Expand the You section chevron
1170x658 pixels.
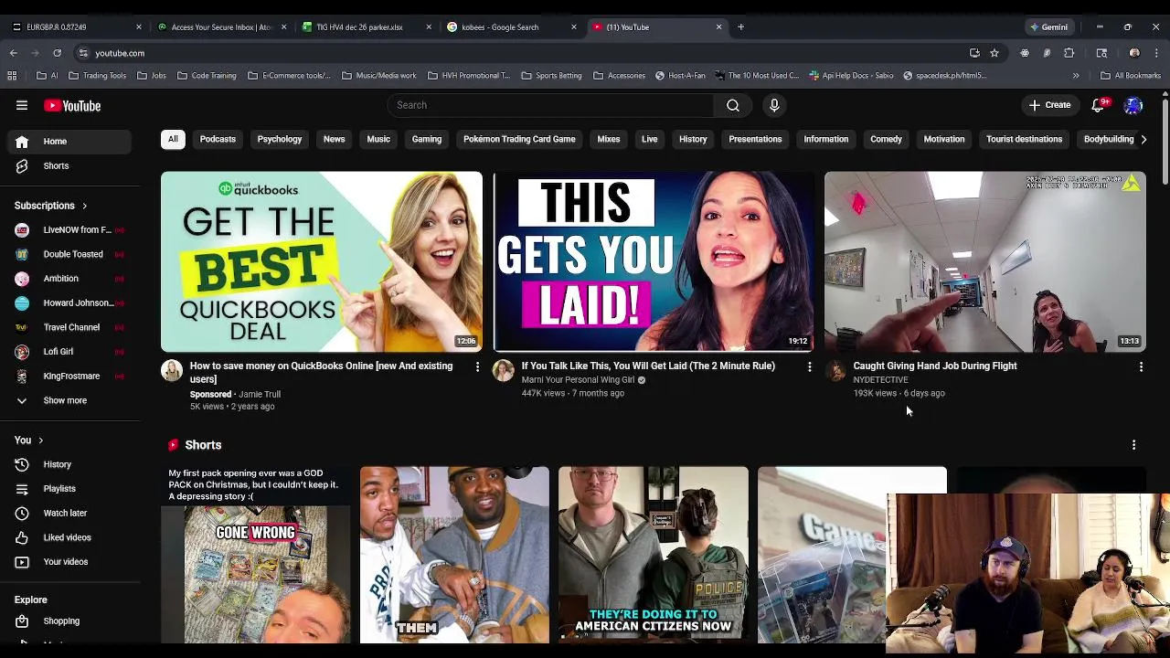point(40,440)
